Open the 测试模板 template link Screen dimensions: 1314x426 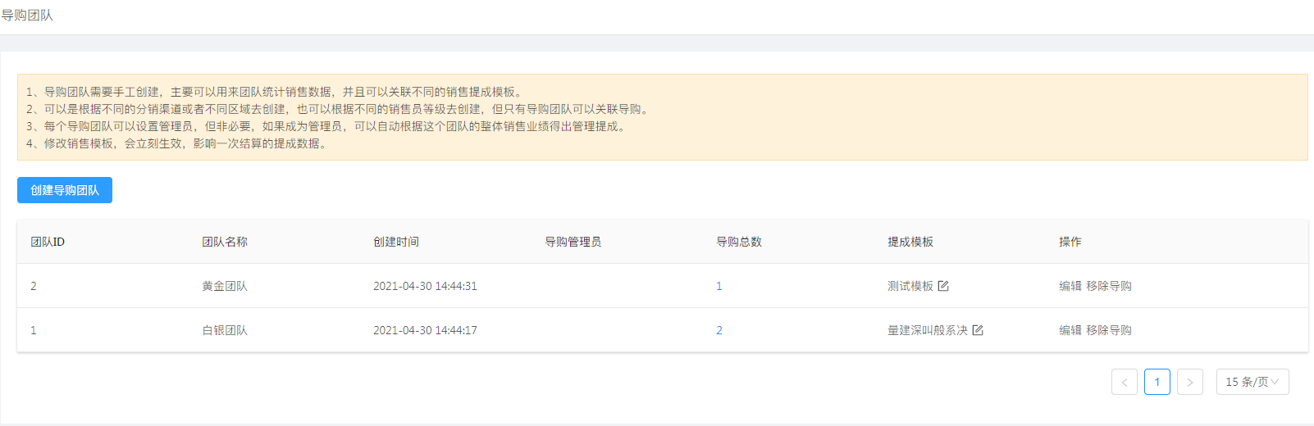click(x=910, y=286)
